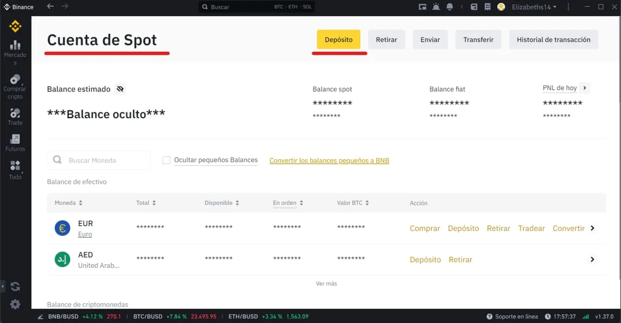Click the Soporte en línea help icon
The height and width of the screenshot is (323, 621).
click(x=490, y=317)
